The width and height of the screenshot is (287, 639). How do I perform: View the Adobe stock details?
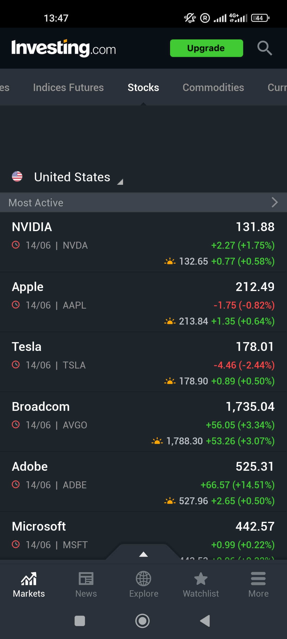click(x=143, y=482)
